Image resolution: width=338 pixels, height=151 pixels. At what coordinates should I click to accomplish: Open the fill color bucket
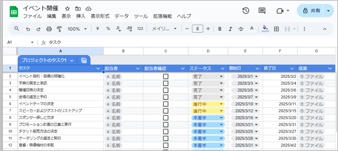point(265,29)
